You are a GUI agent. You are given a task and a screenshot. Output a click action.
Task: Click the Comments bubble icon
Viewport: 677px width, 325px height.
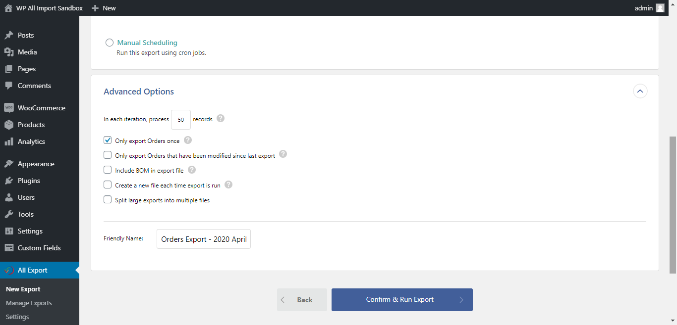tap(9, 86)
